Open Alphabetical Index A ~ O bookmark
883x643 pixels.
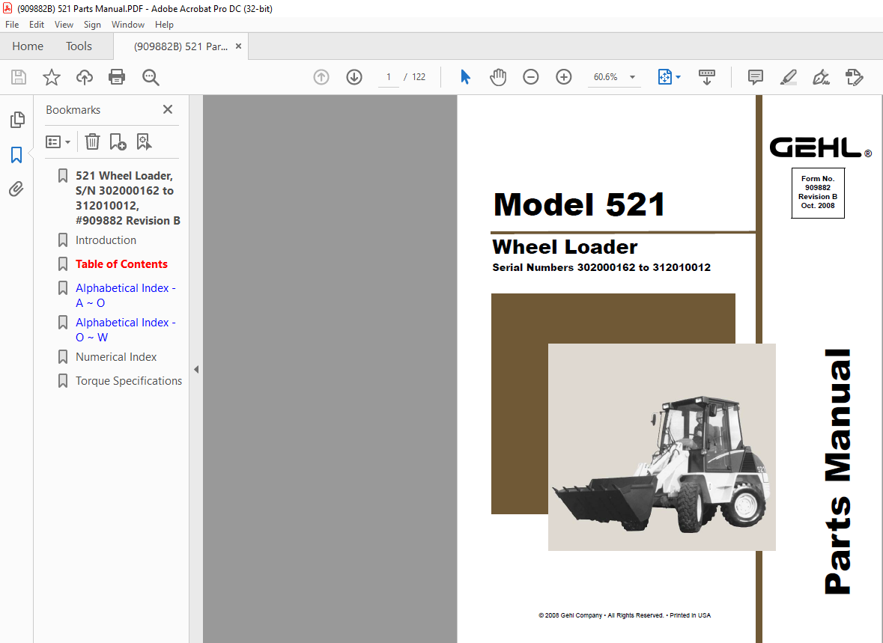coord(126,296)
